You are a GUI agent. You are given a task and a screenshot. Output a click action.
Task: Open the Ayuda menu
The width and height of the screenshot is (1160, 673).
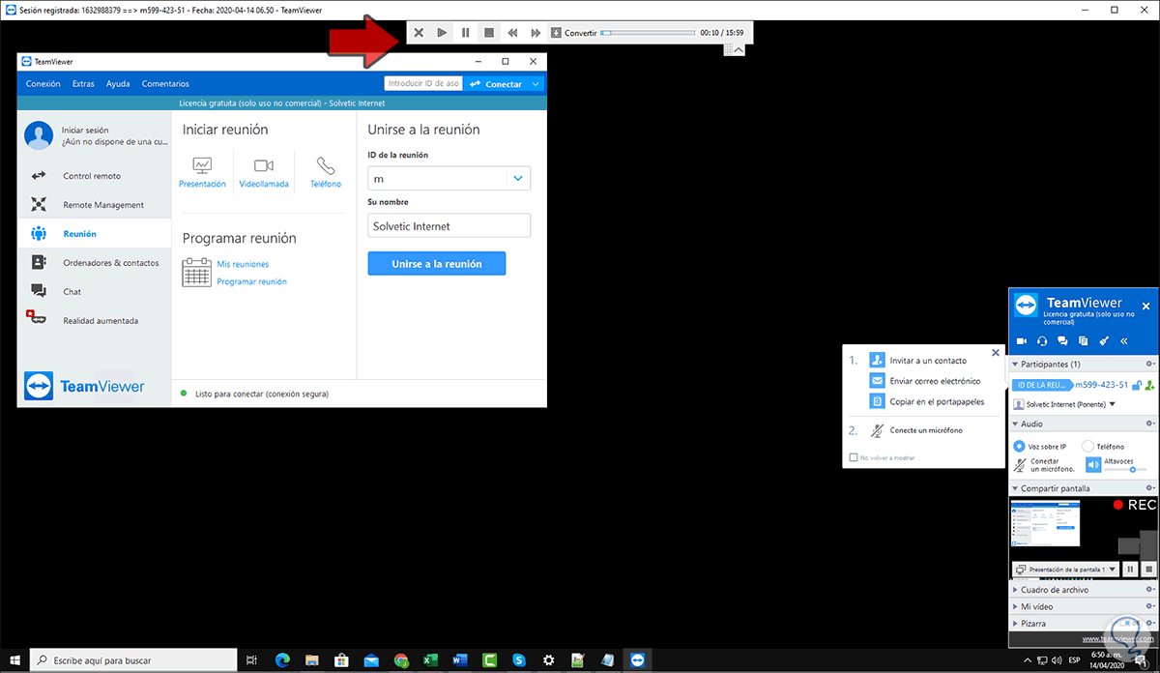(118, 84)
